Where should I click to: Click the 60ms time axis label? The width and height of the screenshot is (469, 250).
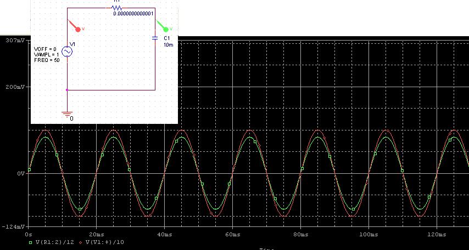(x=232, y=235)
